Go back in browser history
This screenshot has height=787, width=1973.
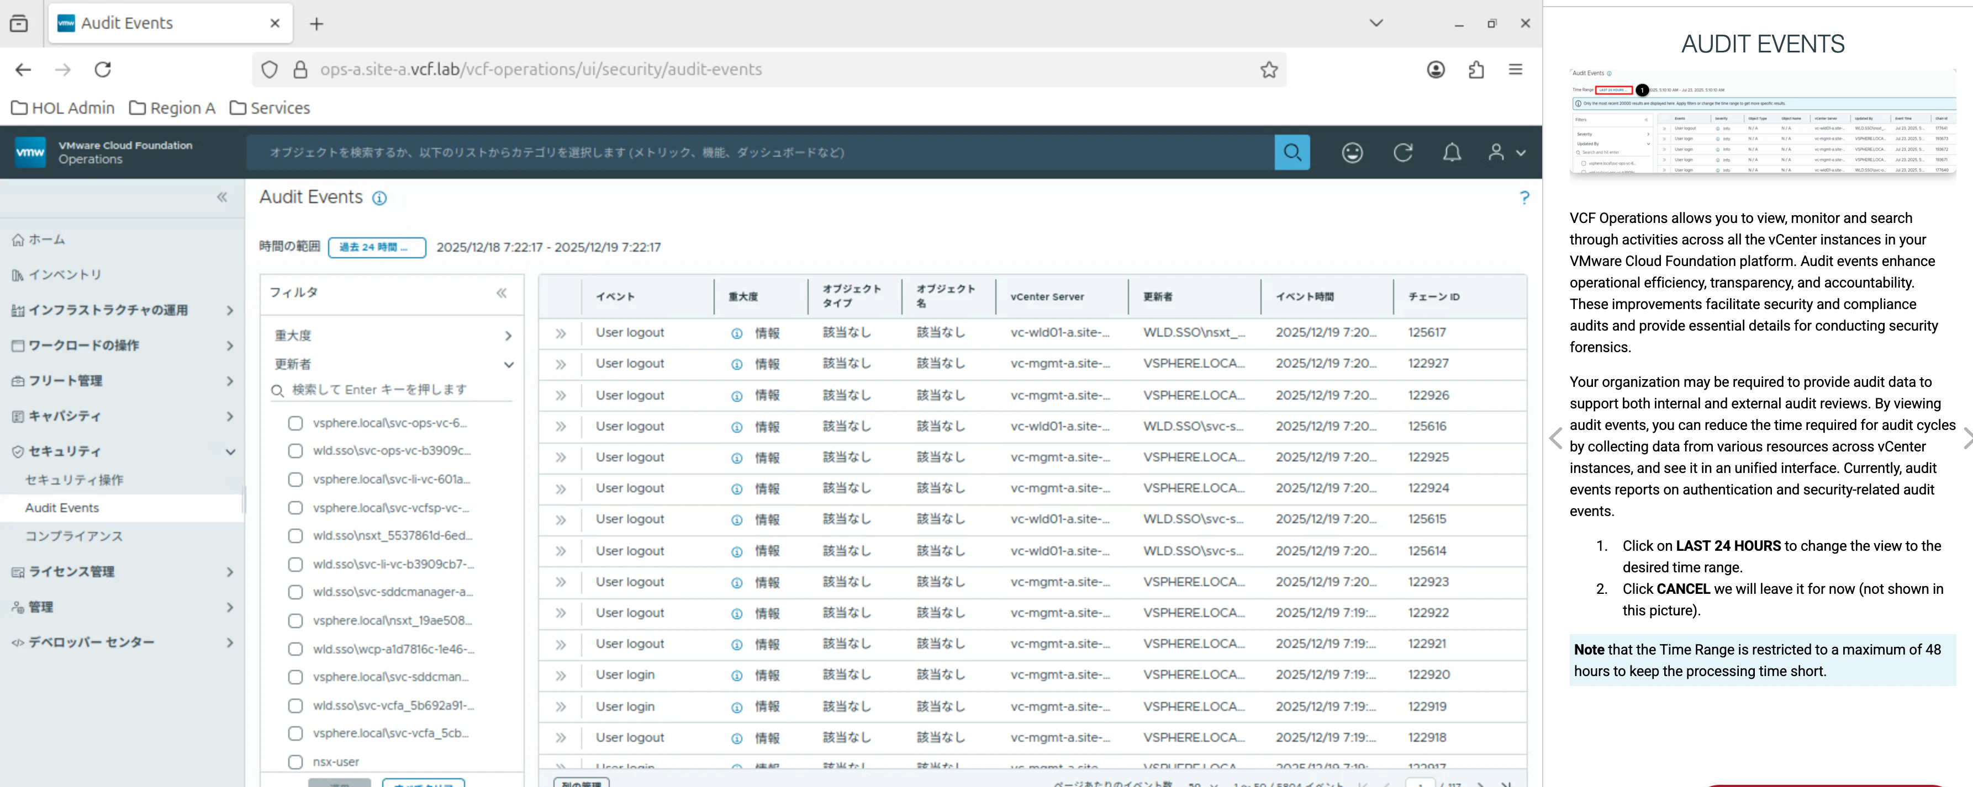(x=23, y=70)
